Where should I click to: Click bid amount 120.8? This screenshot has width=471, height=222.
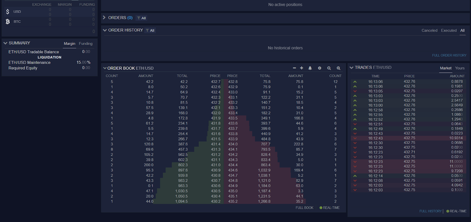(x=149, y=144)
